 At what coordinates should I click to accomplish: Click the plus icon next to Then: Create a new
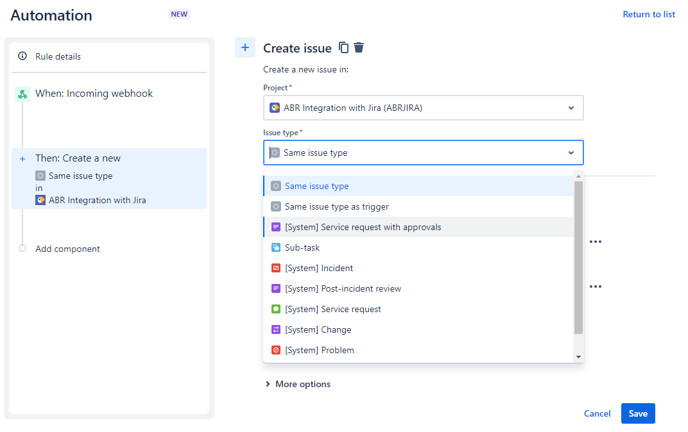pyautogui.click(x=22, y=159)
